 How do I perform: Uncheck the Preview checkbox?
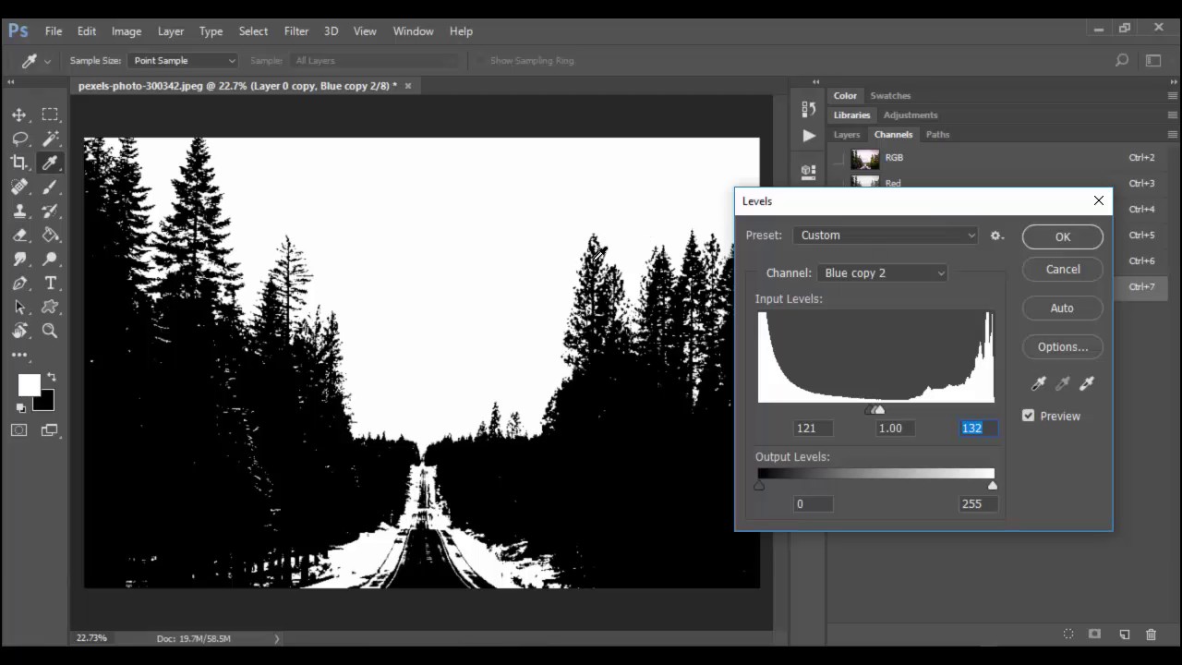1029,416
